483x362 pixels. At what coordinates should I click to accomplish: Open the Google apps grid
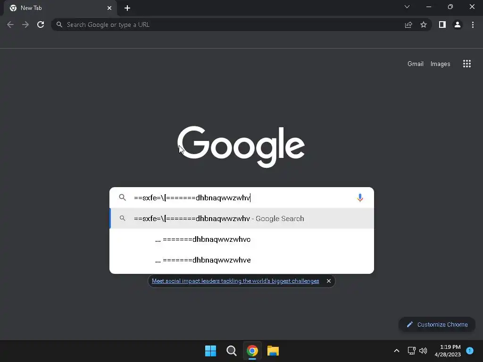(x=467, y=64)
